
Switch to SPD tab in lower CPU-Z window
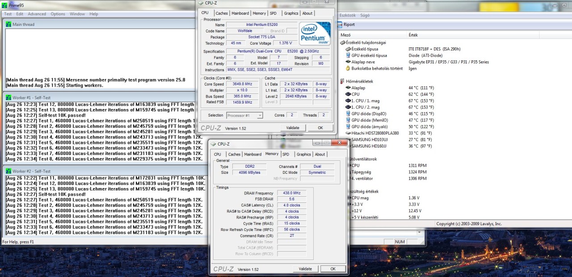(286, 155)
